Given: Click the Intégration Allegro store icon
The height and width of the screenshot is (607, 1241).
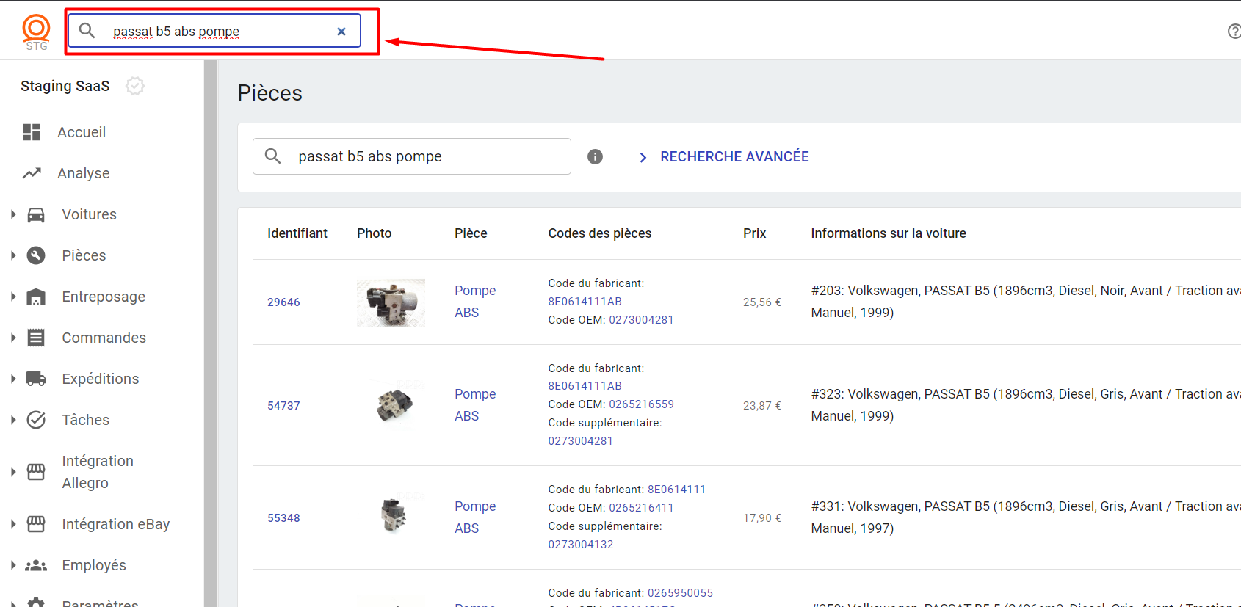Looking at the screenshot, I should pyautogui.click(x=36, y=472).
